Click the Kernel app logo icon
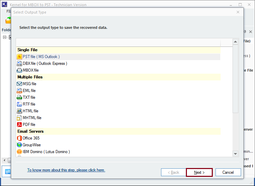The height and width of the screenshot is (186, 255). (4, 4)
